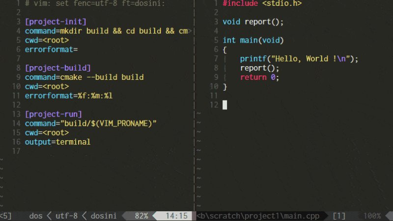Click the 82% position indicator in statusline
Screen dimensions: 393x221
coord(141,216)
